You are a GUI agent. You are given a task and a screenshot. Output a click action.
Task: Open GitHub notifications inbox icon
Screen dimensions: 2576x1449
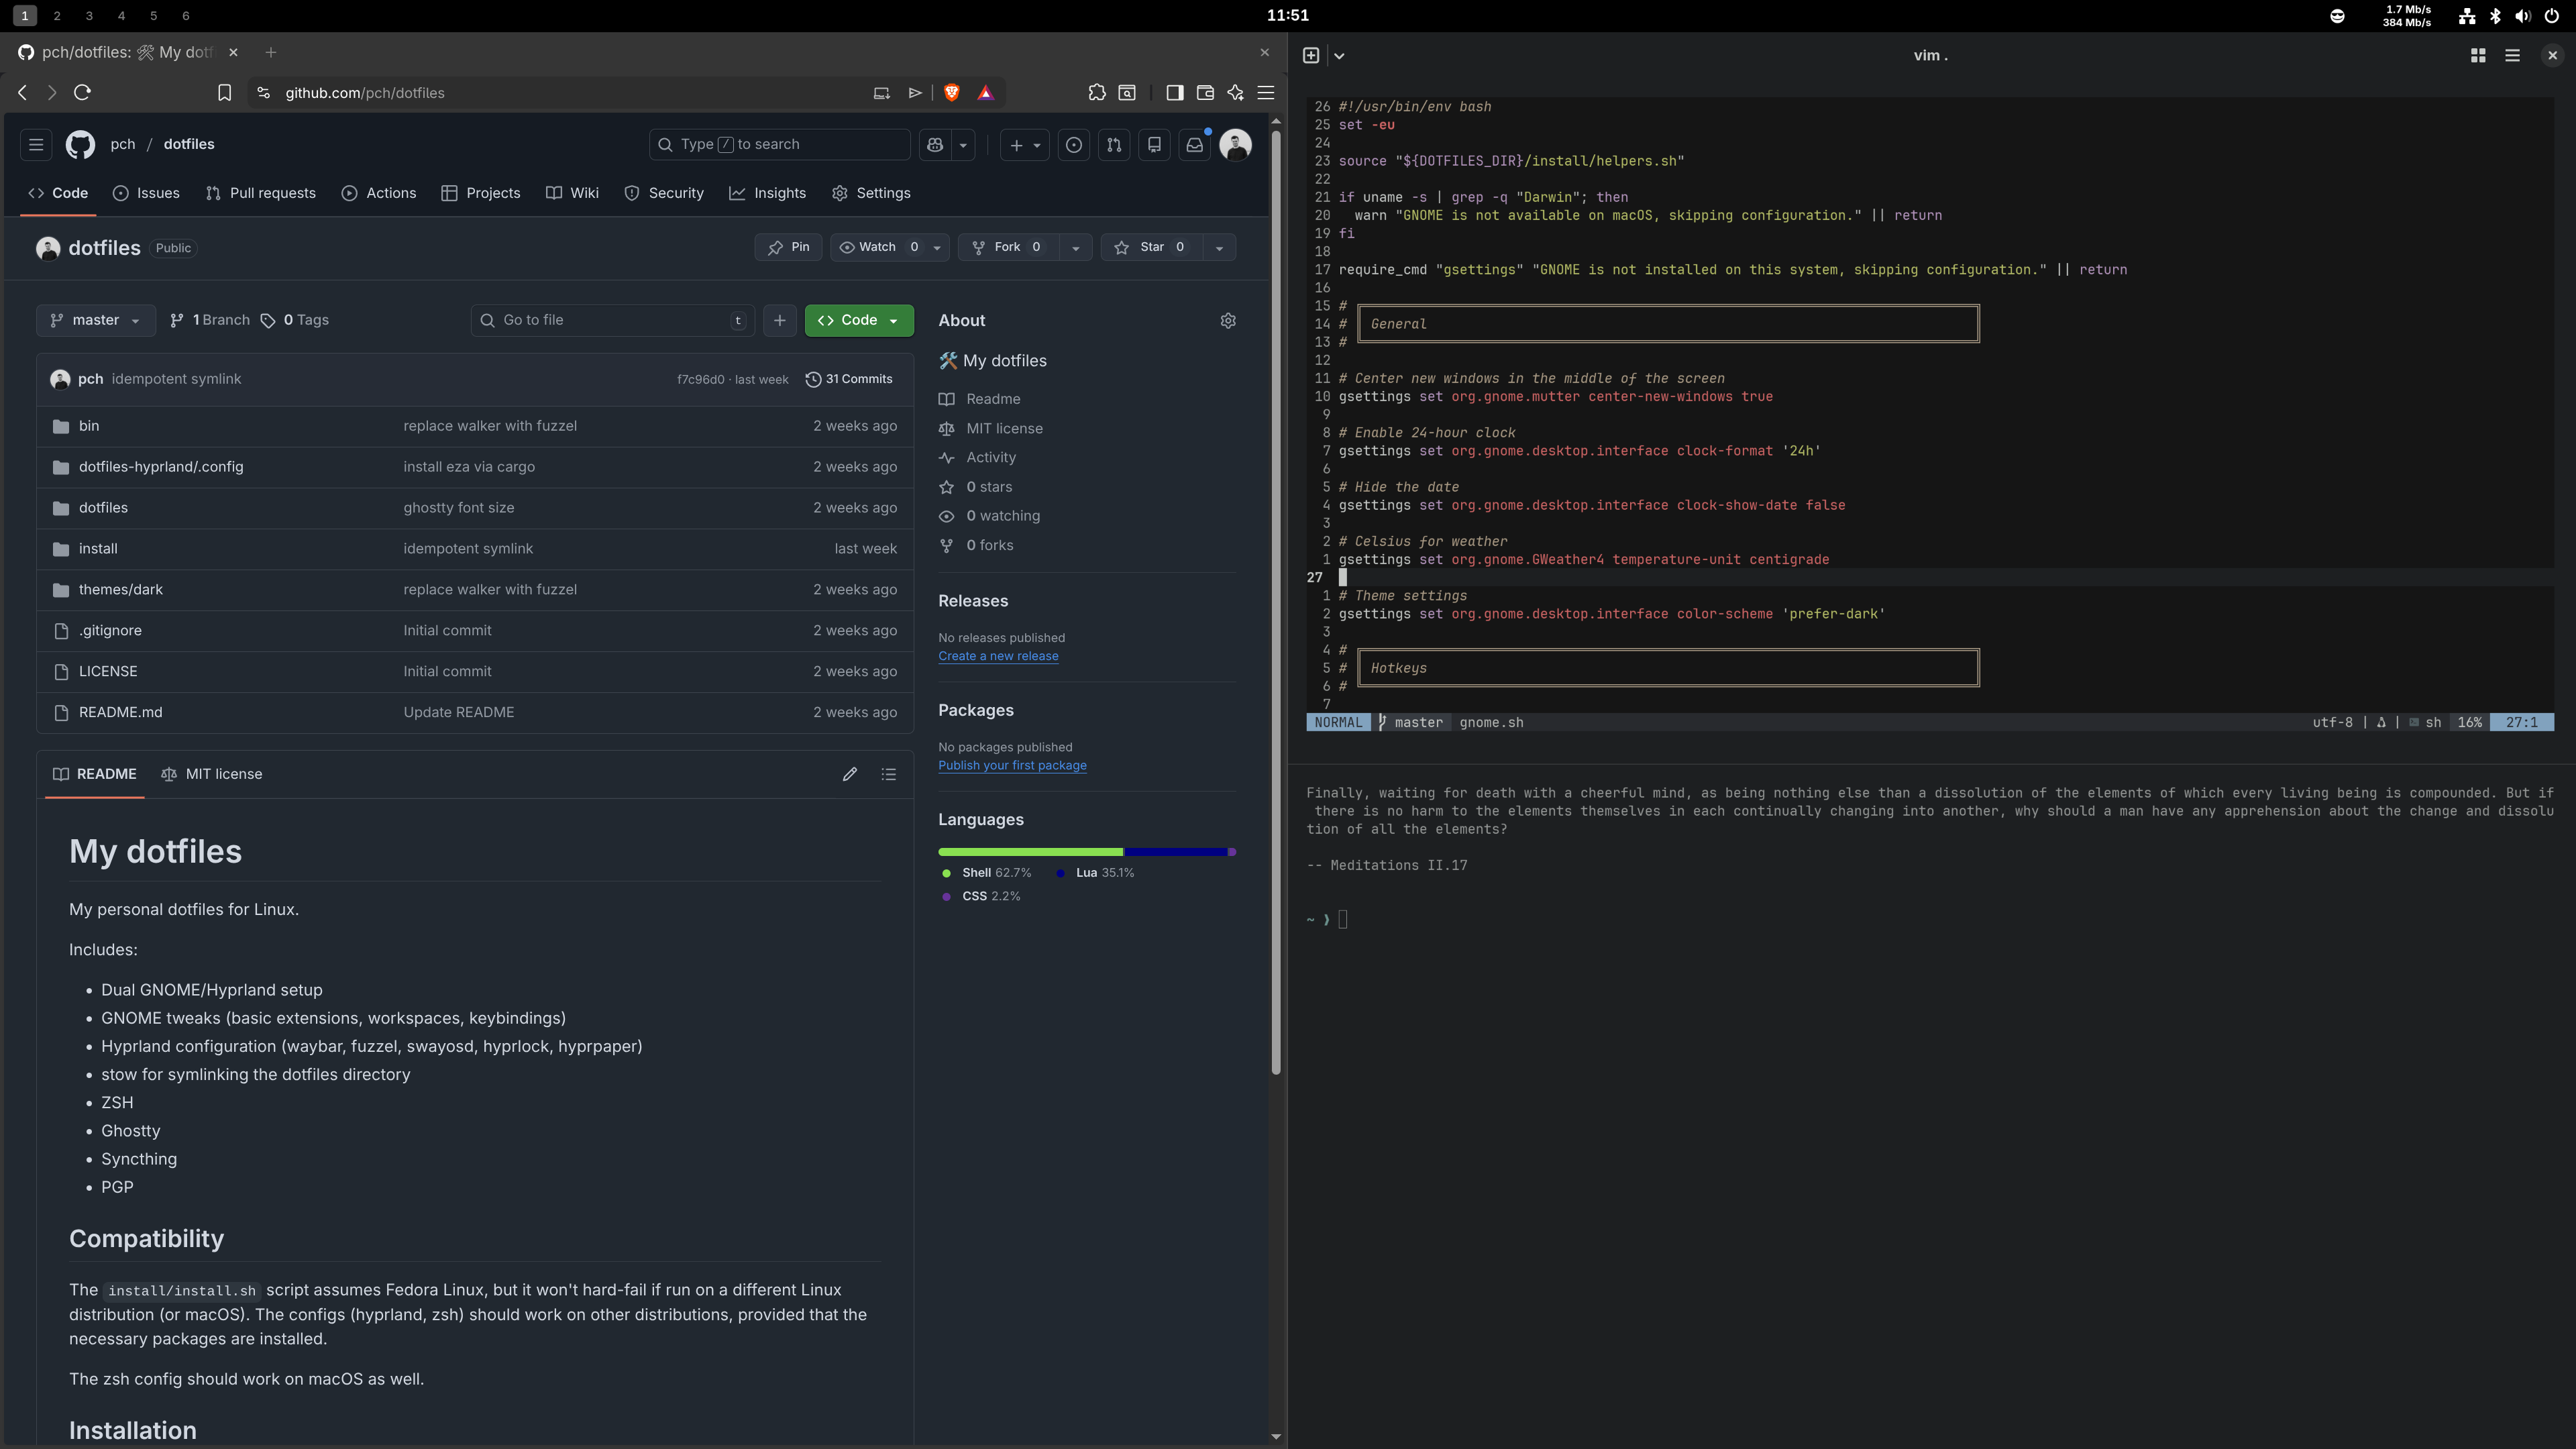point(1194,145)
